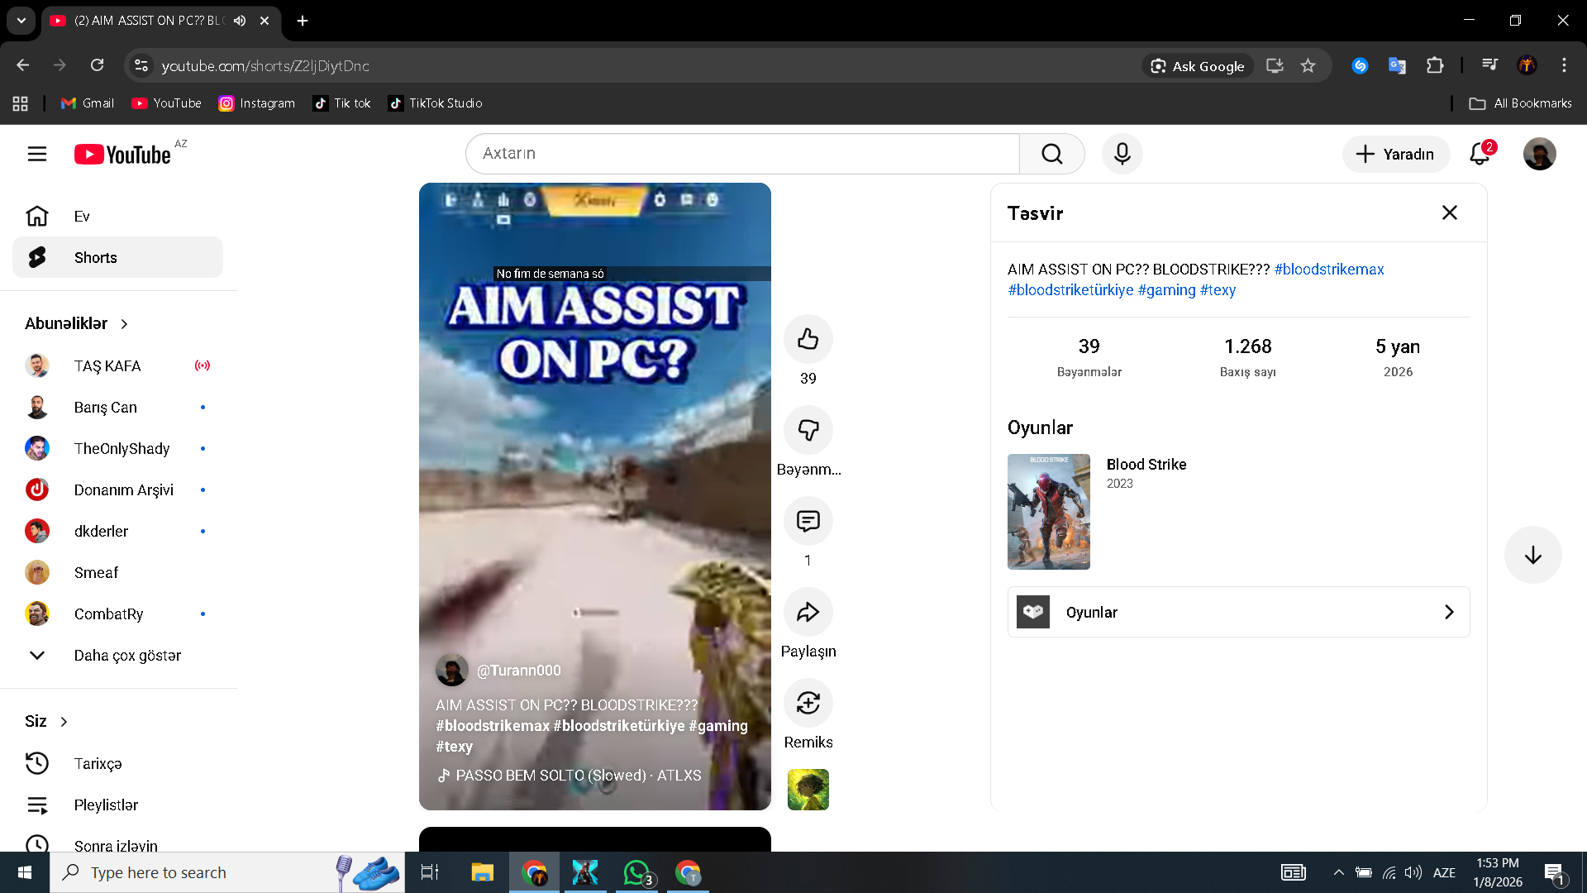Toggle the YouTube hamburger guide menu
Image resolution: width=1587 pixels, height=893 pixels.
pos(37,154)
